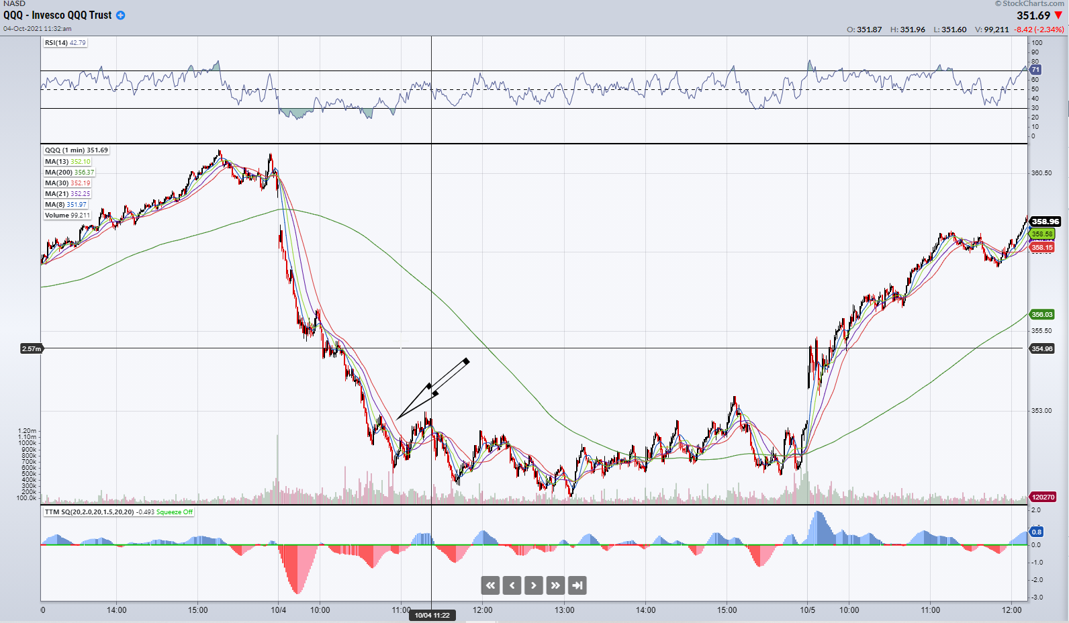
Task: Click the RSI value tag 71
Action: [1035, 70]
